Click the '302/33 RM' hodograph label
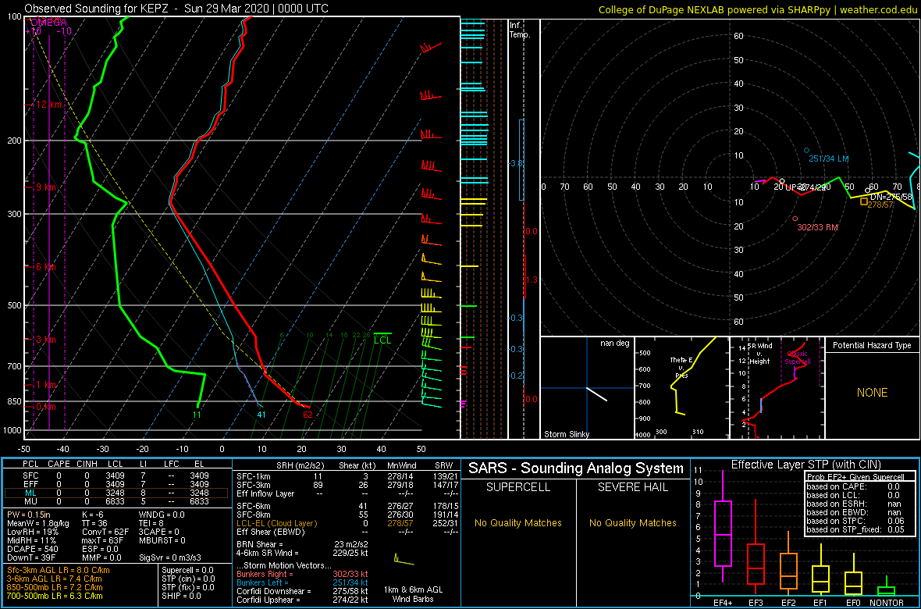This screenshot has height=609, width=921. [x=817, y=227]
